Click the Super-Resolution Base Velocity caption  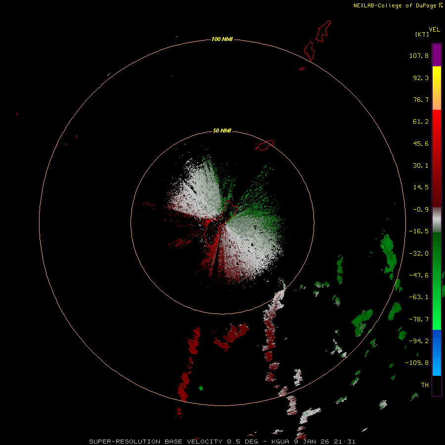222,442
